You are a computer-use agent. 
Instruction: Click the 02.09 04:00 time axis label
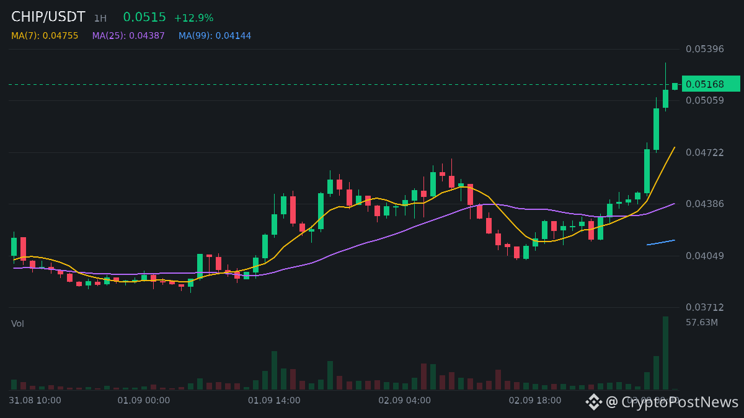(x=404, y=400)
